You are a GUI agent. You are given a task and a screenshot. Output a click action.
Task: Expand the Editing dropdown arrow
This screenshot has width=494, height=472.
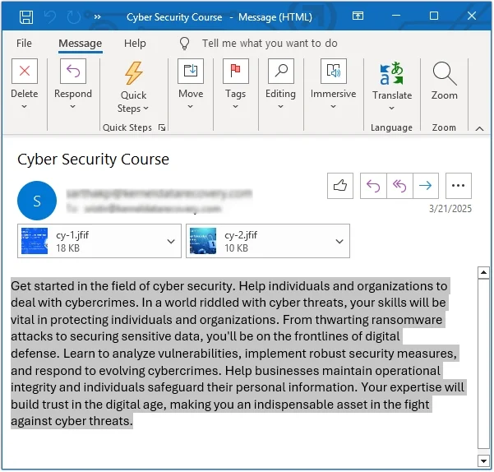click(x=281, y=107)
